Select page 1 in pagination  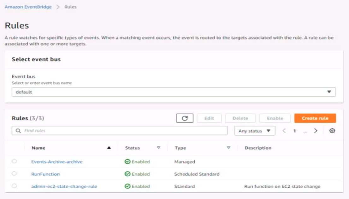[x=294, y=131]
